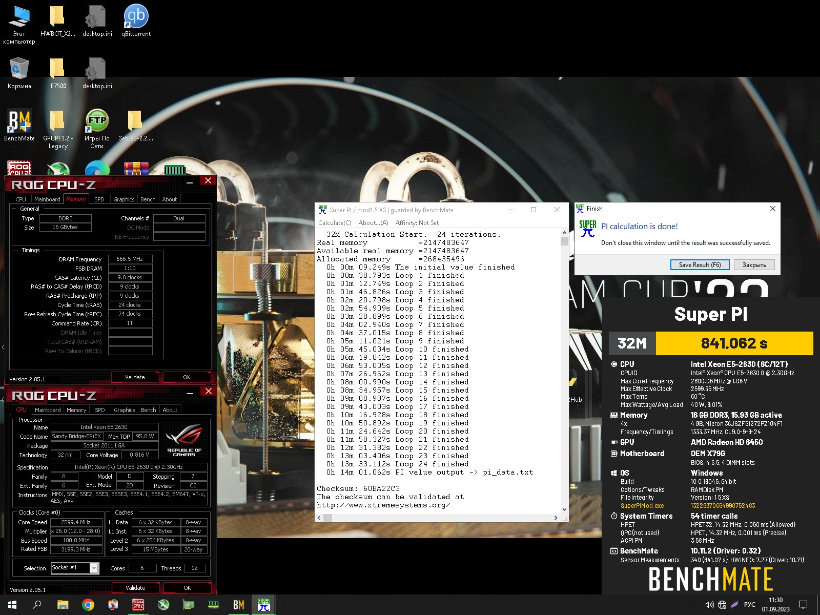The image size is (820, 615).
Task: Open About...(A) menu in Super PI
Action: tap(374, 223)
